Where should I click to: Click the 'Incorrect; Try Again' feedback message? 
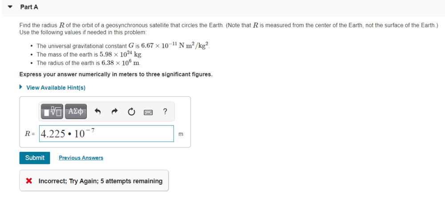pos(100,181)
